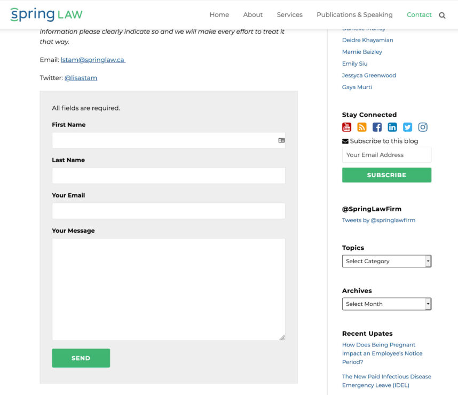Go to Publications & Speaking menu
Screen dimensions: 458x395
coord(354,14)
